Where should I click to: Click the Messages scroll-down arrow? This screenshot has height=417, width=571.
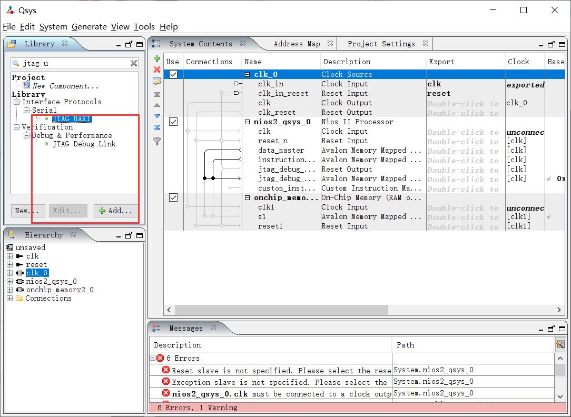coord(560,396)
